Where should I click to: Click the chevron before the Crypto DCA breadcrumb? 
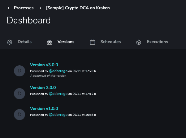[x=41, y=8]
